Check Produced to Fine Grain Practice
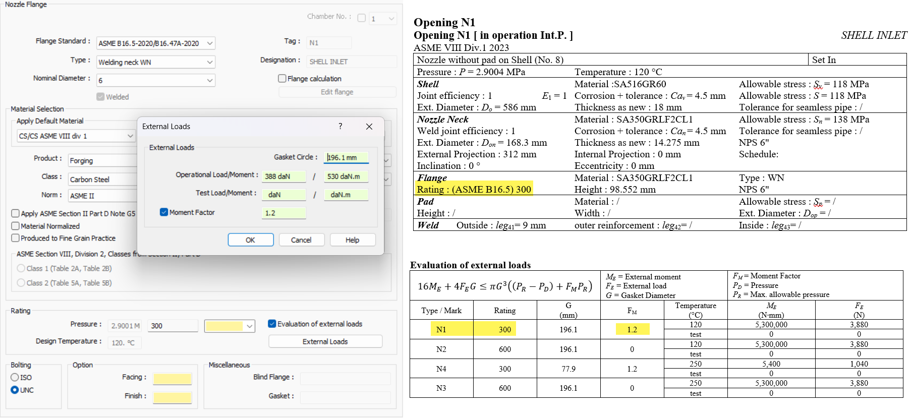 click(x=16, y=238)
